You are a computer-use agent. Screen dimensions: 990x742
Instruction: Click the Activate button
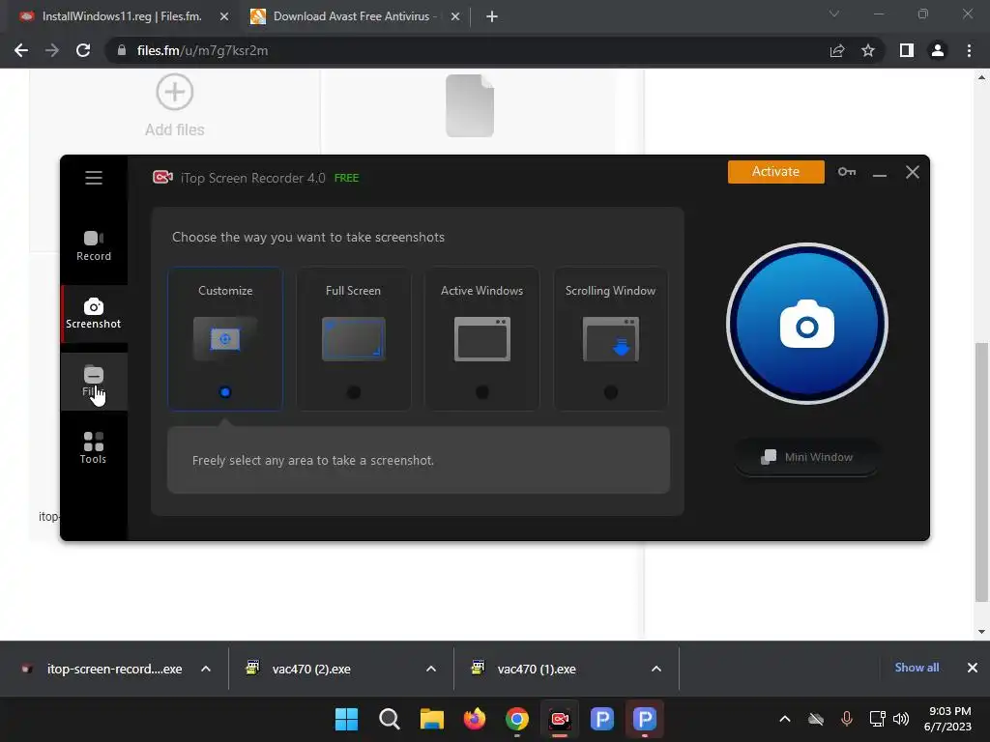pos(776,172)
